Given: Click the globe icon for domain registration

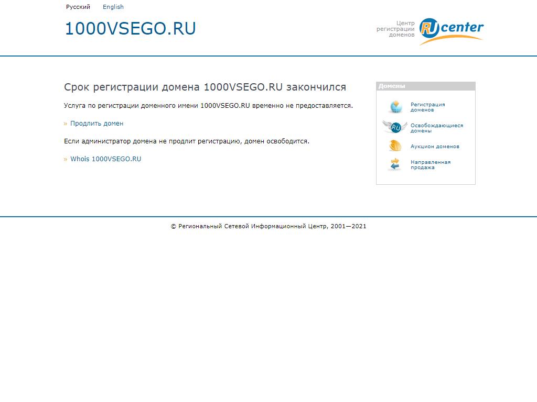Looking at the screenshot, I should click(395, 107).
